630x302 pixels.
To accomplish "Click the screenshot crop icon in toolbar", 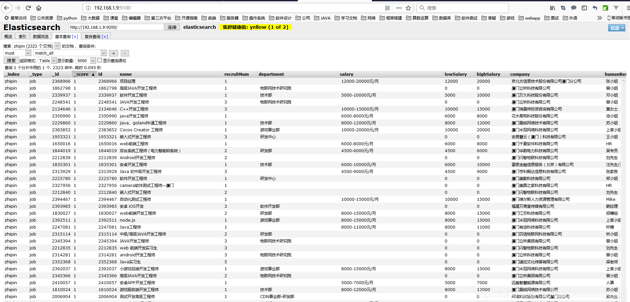I will click(563, 8).
